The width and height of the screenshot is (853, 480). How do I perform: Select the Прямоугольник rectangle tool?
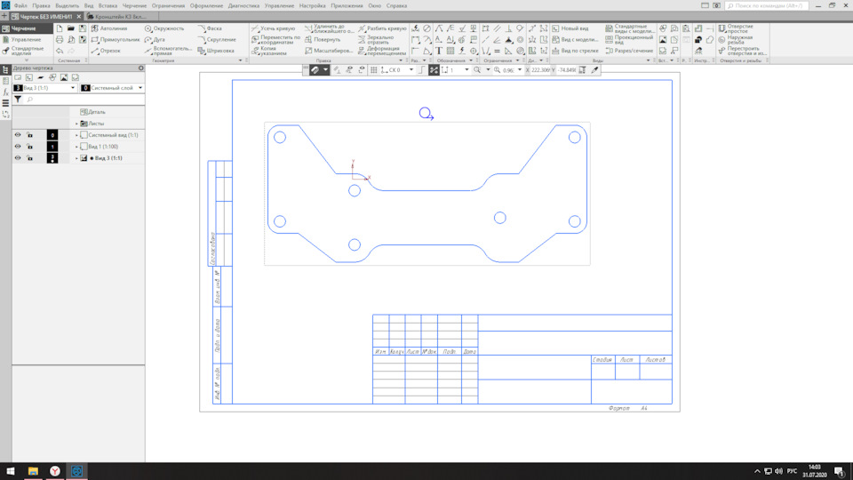(x=116, y=40)
